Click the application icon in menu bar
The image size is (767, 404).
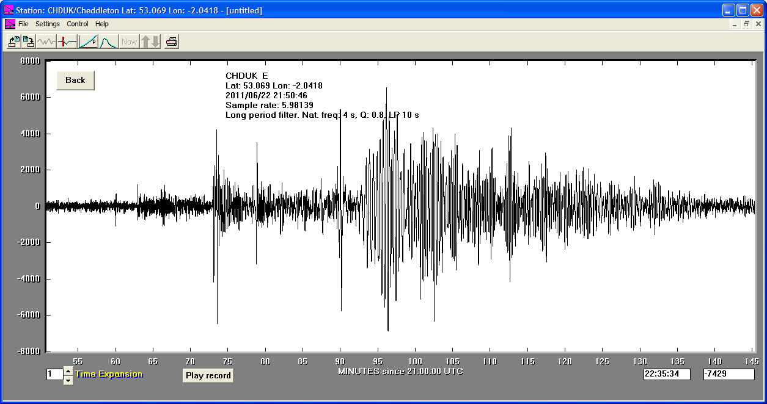click(10, 24)
